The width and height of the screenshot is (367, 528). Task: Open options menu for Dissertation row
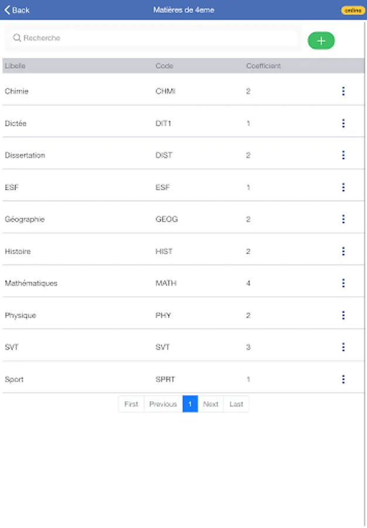343,155
